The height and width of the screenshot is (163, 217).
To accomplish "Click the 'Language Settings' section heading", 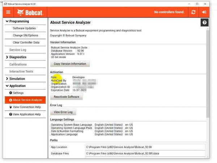I will coord(62,120).
